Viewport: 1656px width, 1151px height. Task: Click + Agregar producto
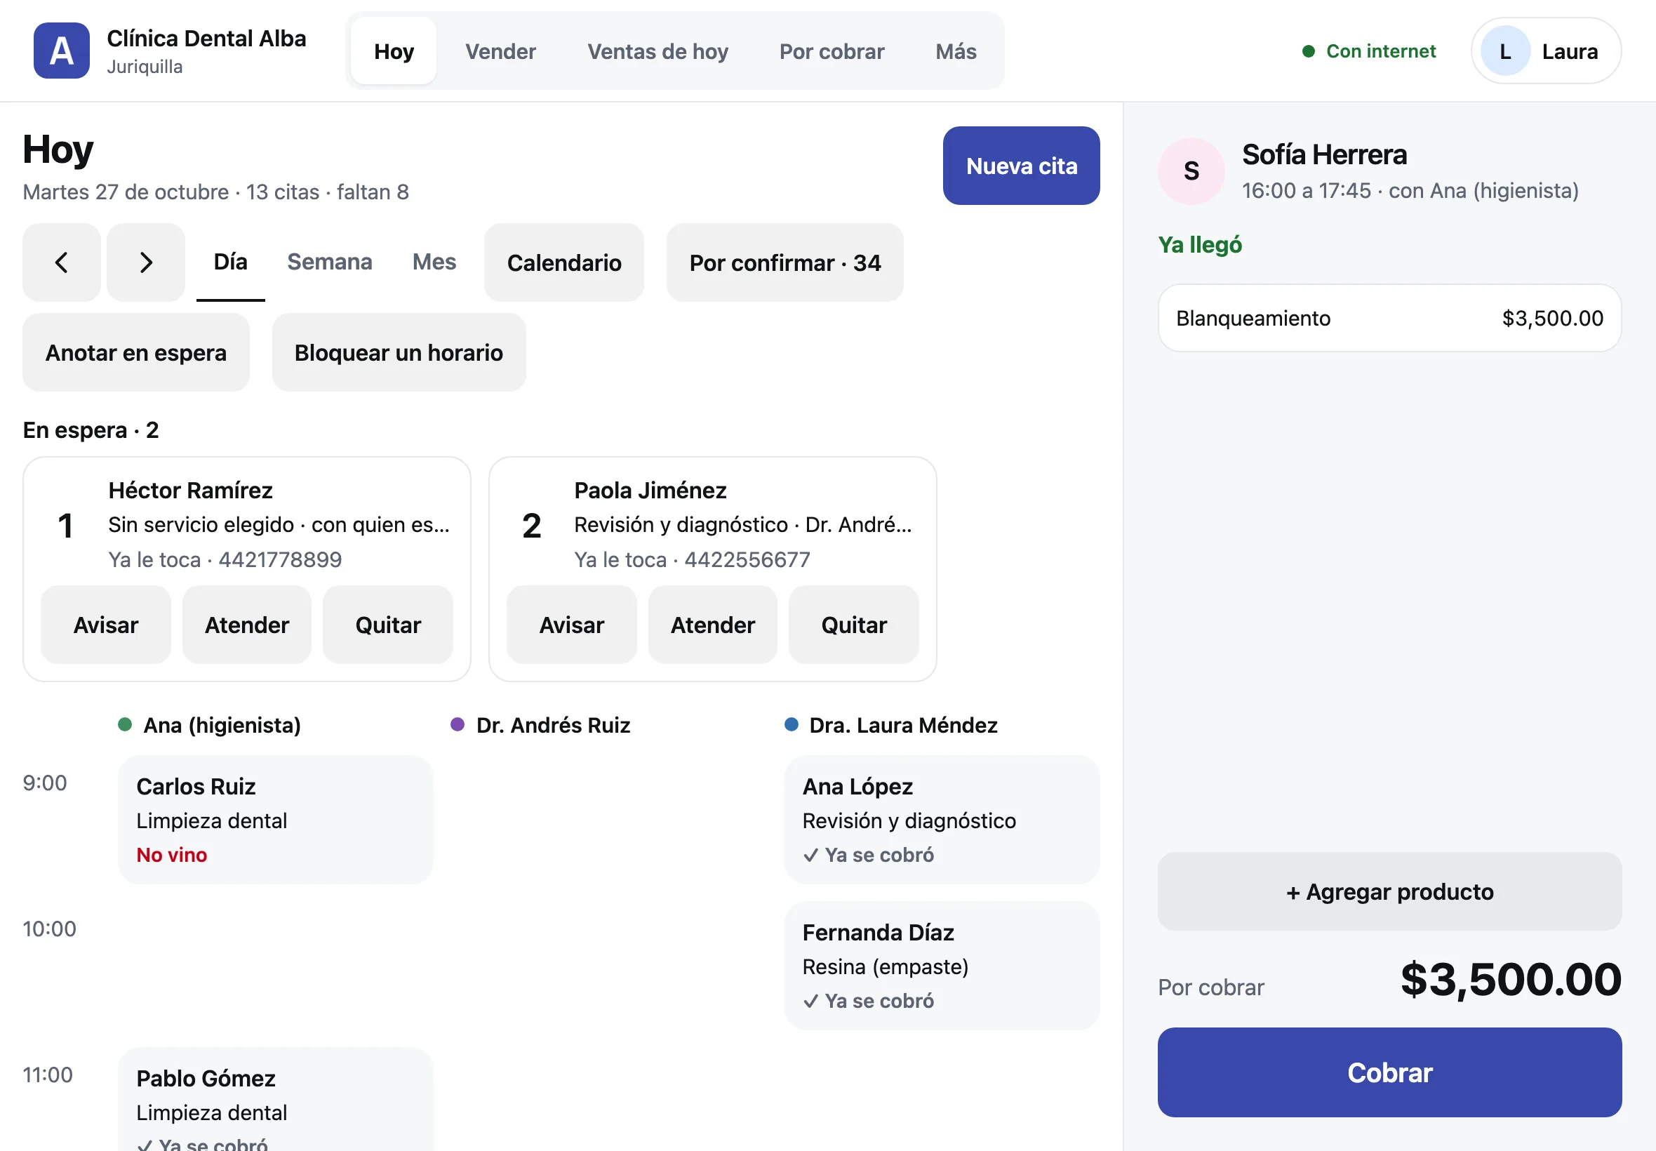click(x=1389, y=891)
